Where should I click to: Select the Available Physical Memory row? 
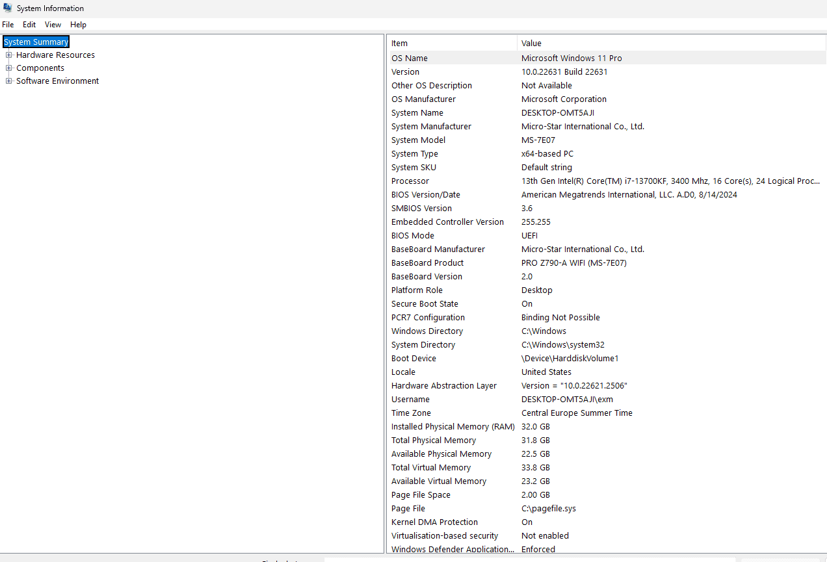click(607, 454)
